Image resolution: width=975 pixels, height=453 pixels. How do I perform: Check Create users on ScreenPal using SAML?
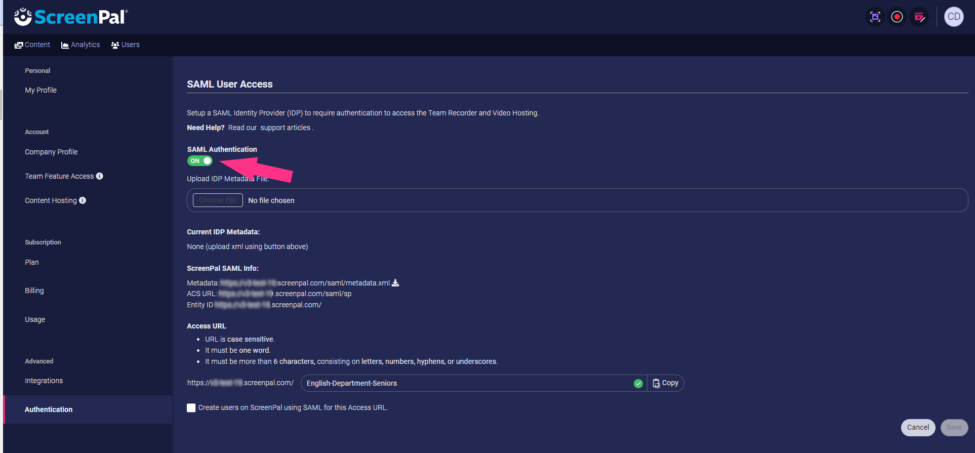click(x=191, y=408)
